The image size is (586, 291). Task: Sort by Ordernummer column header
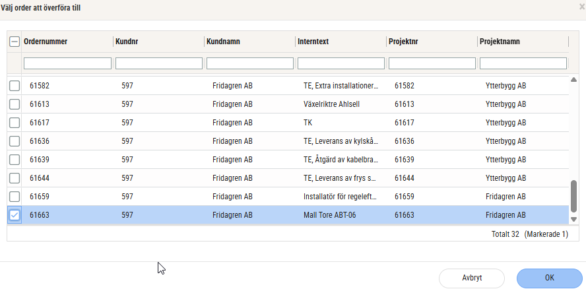[46, 42]
